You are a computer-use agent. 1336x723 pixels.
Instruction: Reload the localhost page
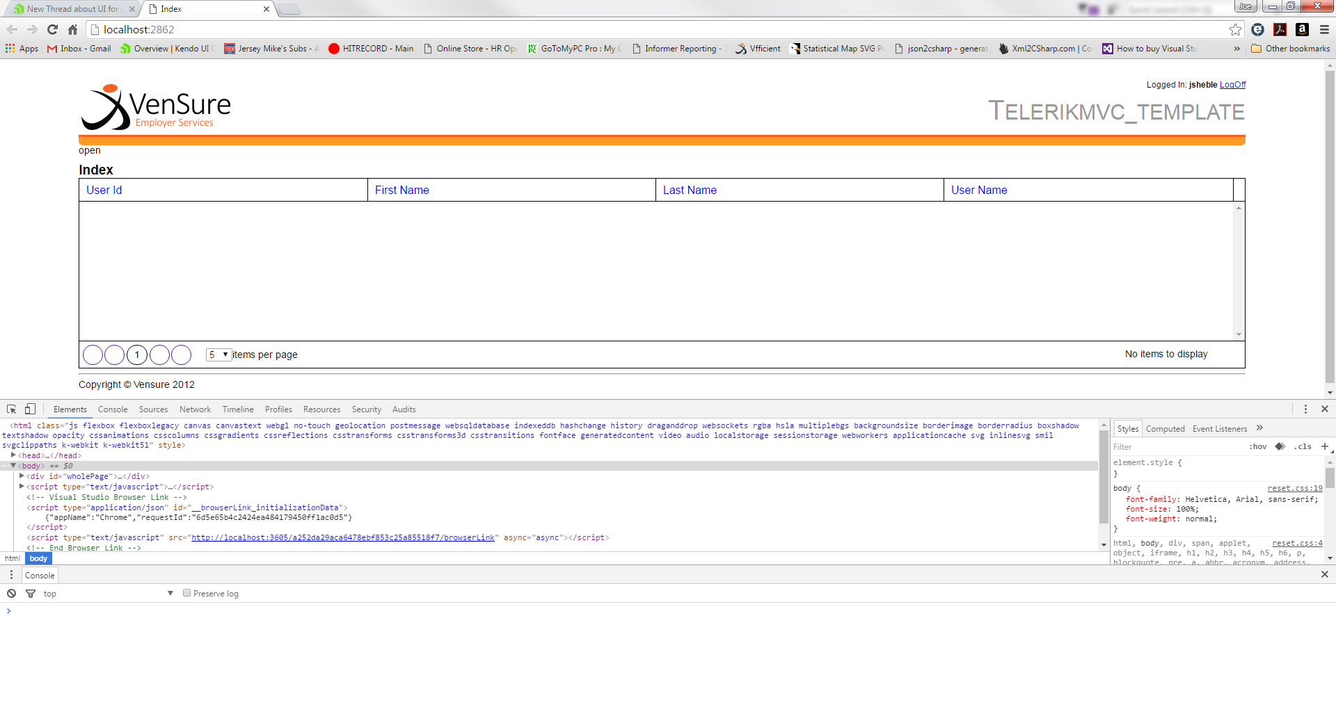click(52, 29)
